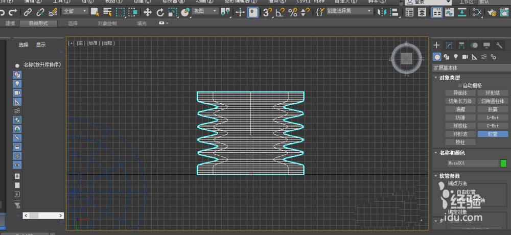Toggle the Percent Snap icon

coord(292,12)
